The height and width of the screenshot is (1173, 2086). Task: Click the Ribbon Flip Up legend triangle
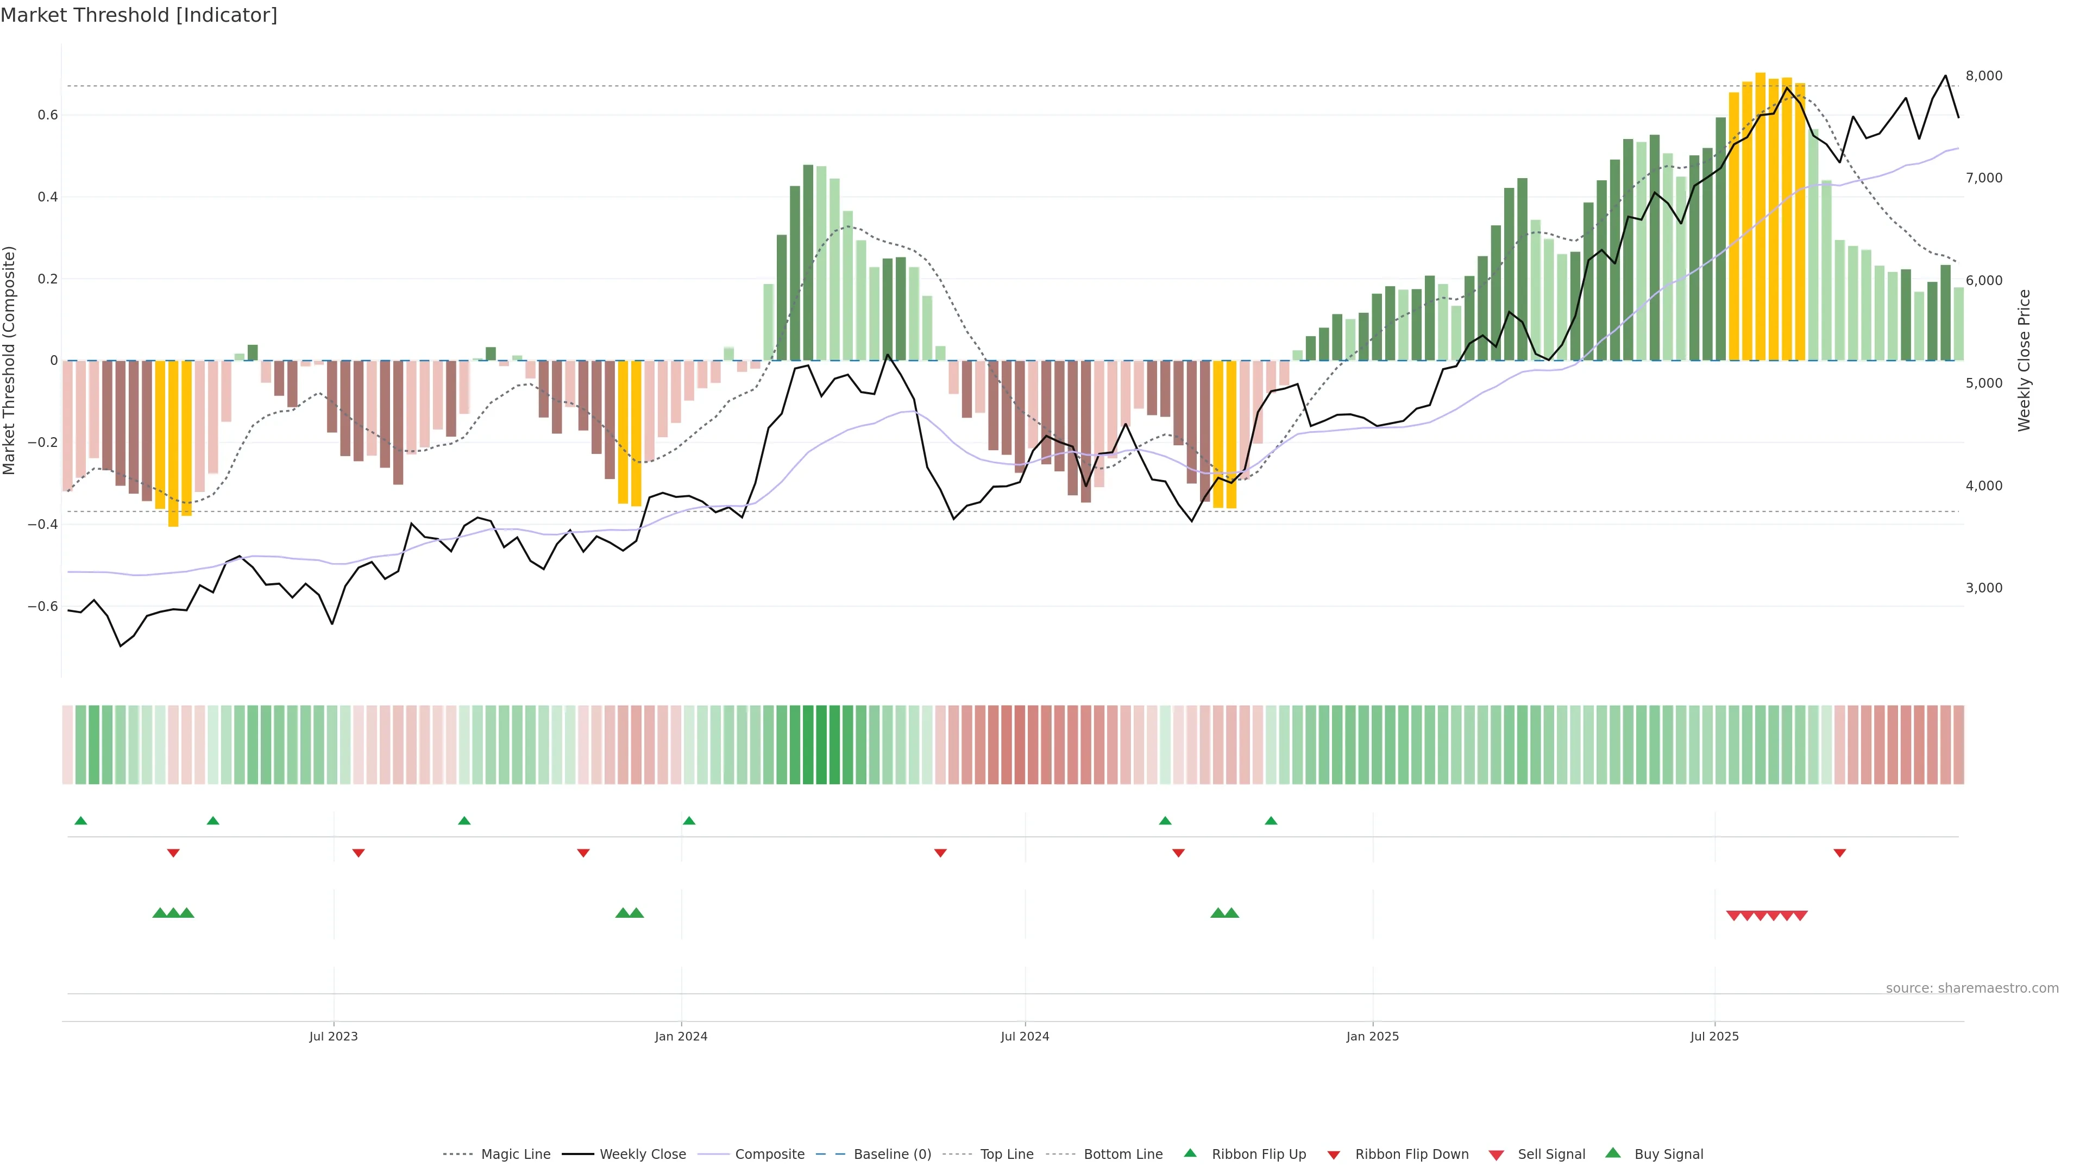coord(1190,1153)
